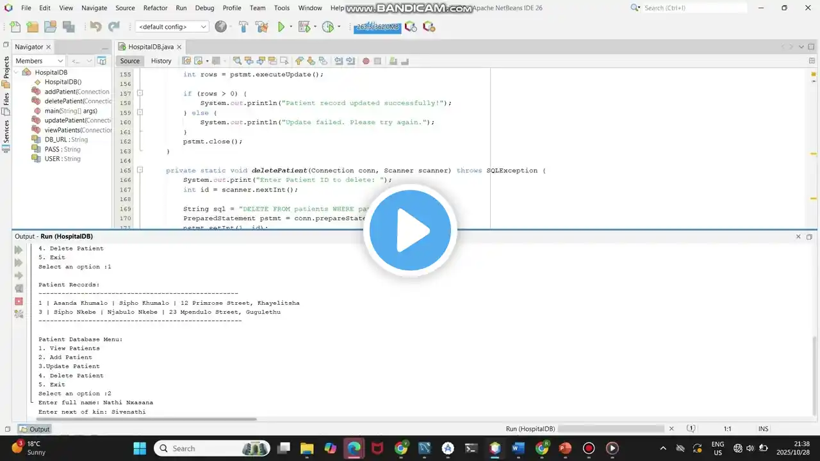Collapse the deletePatient fold at line 165
820x461 pixels.
(x=140, y=170)
